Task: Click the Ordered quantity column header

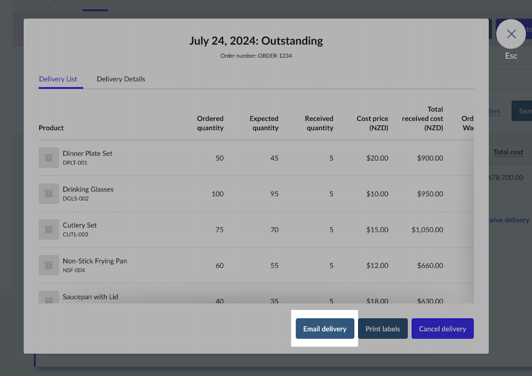Action: [210, 123]
